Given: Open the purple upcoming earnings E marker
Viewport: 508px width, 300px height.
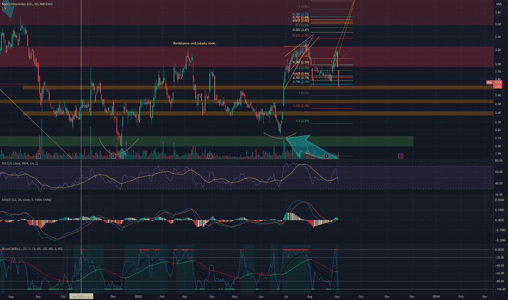Looking at the screenshot, I should [x=400, y=156].
